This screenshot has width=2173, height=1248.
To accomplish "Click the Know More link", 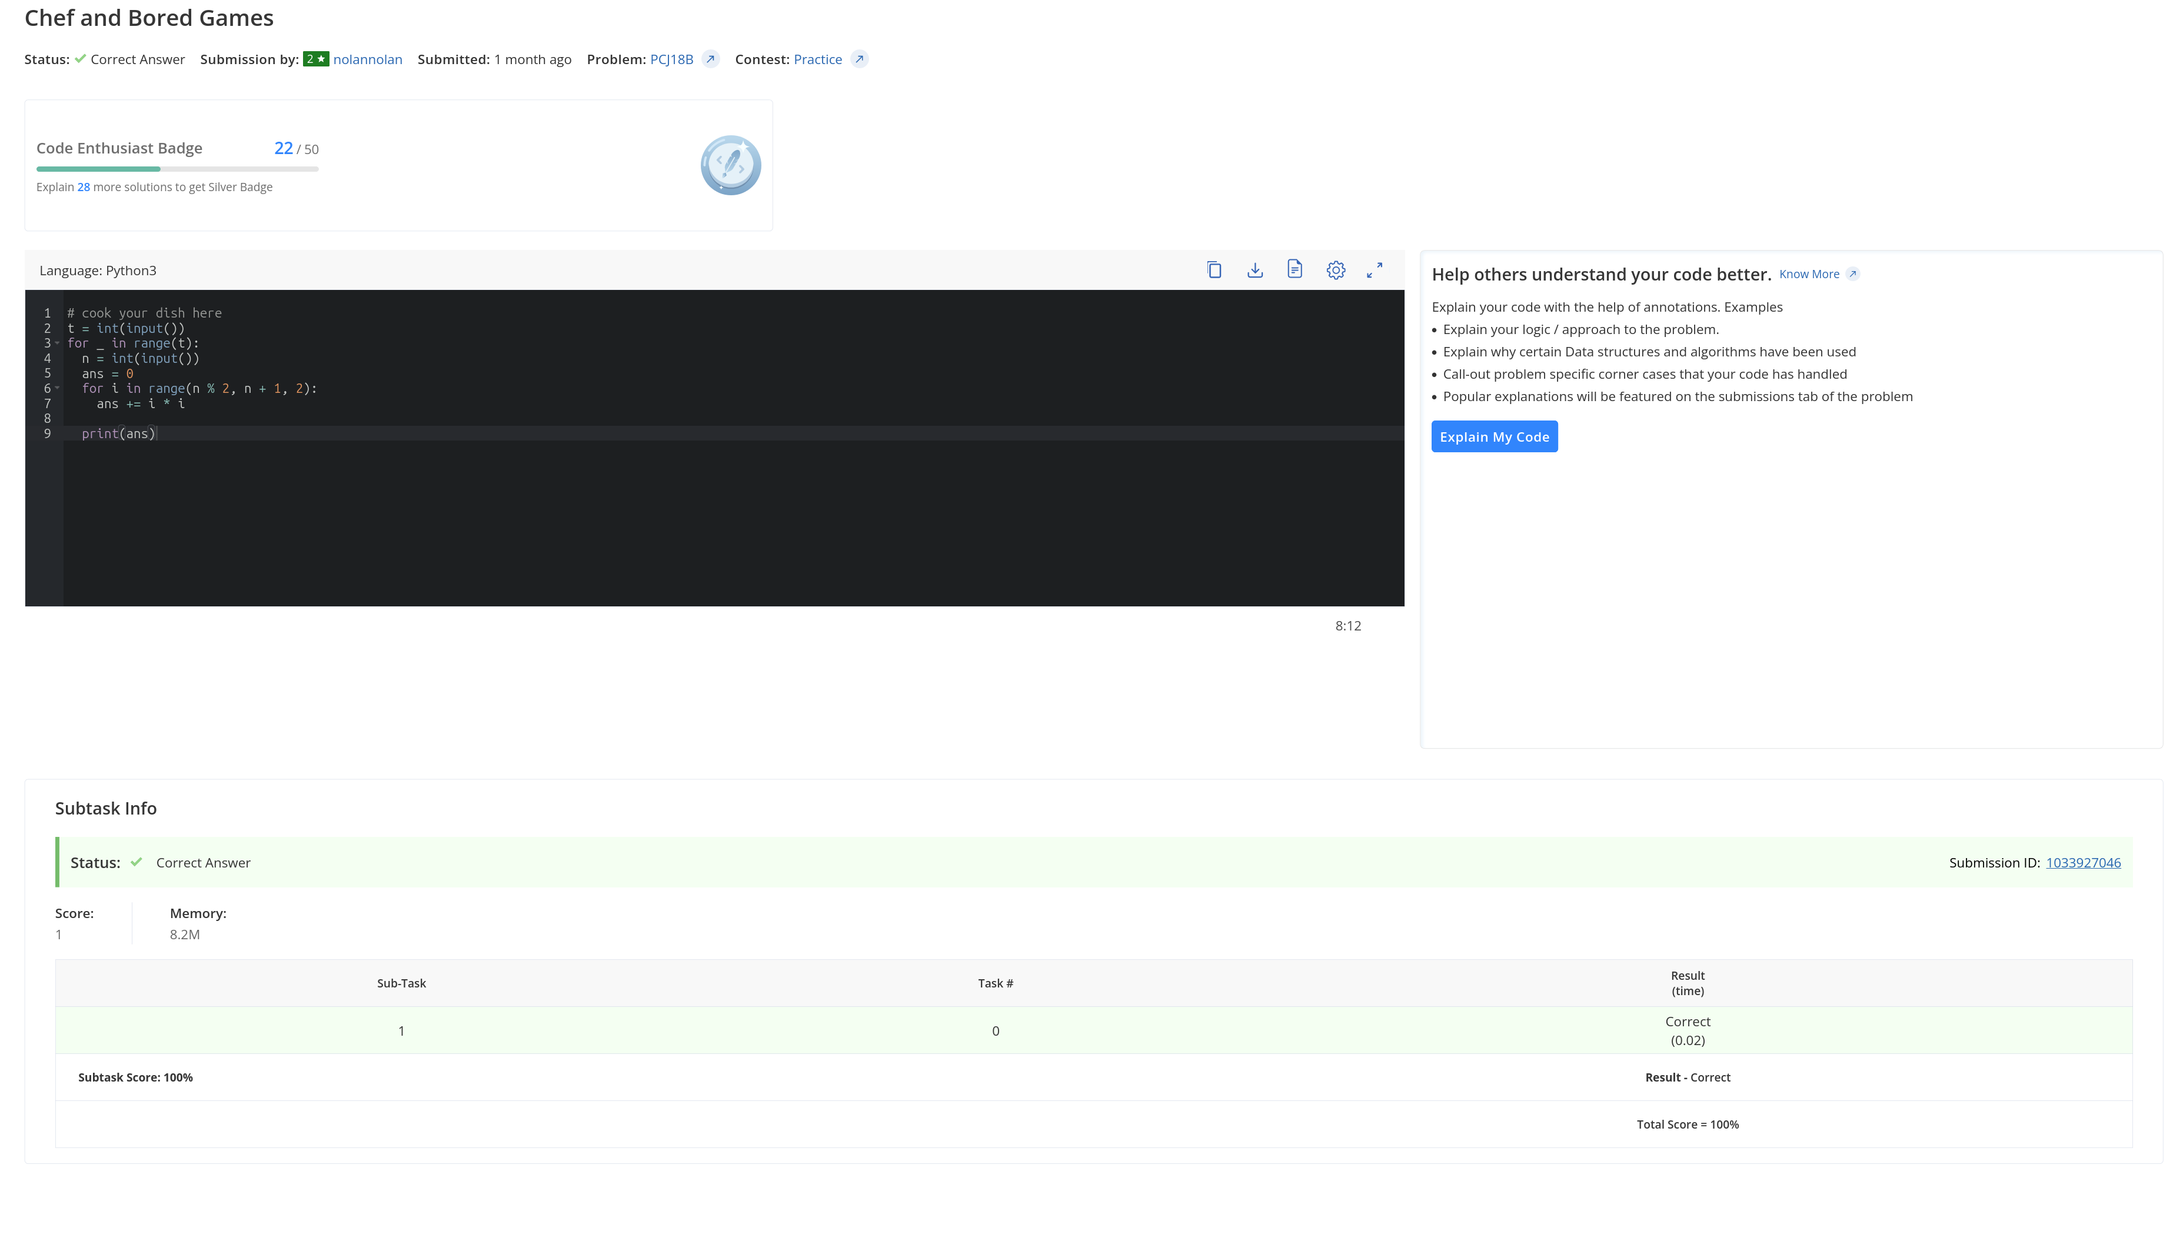I will [1809, 274].
